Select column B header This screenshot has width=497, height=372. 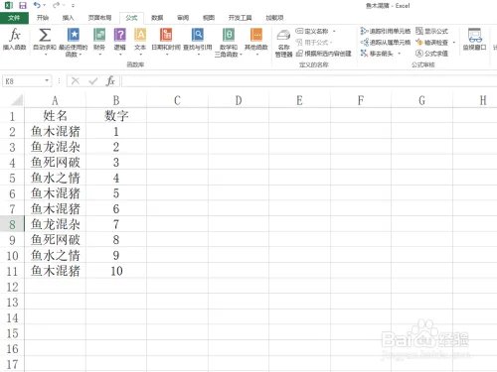116,100
